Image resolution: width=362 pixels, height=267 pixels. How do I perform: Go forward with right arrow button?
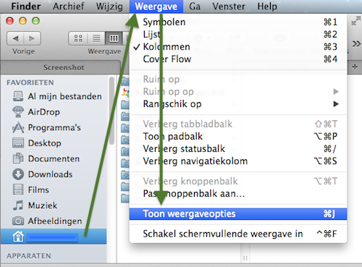point(32,38)
